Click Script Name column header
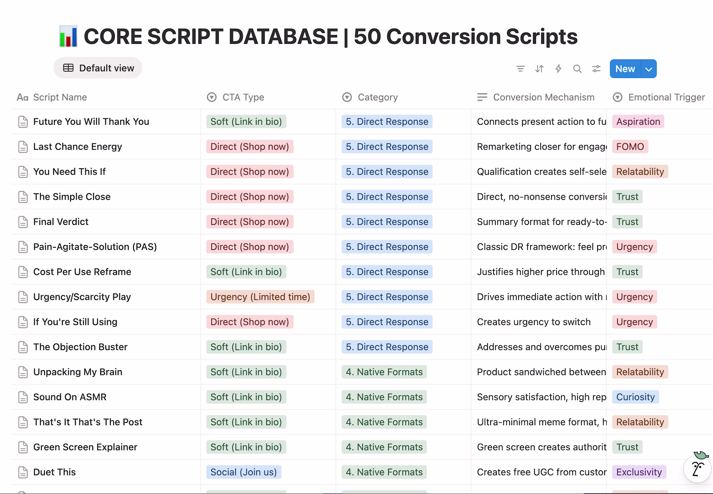Viewport: 713px width, 494px height. 60,97
